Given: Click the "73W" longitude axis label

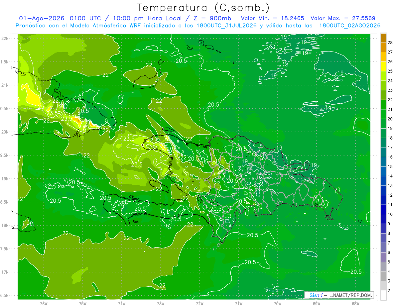Looking at the screenshot, I should tap(161, 303).
